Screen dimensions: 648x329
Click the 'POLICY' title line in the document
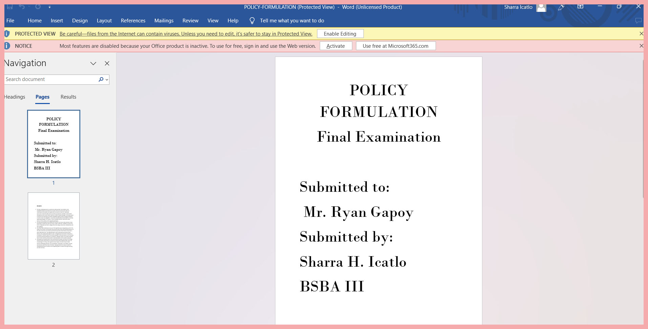tap(379, 90)
